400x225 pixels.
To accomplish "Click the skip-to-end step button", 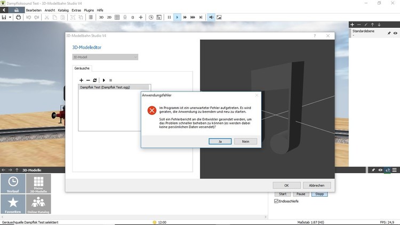I will (x=201, y=18).
